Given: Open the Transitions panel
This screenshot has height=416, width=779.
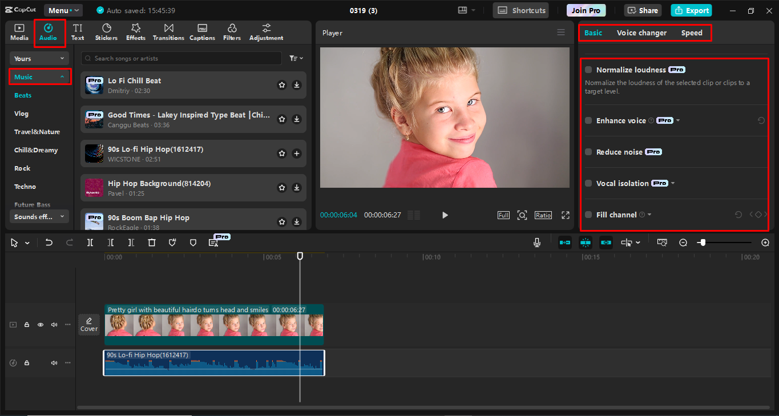Looking at the screenshot, I should click(168, 31).
